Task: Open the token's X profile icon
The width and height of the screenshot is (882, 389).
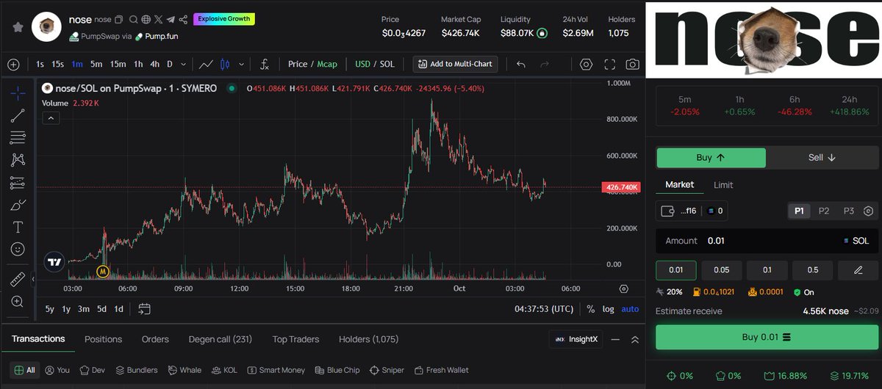Action: click(x=158, y=20)
